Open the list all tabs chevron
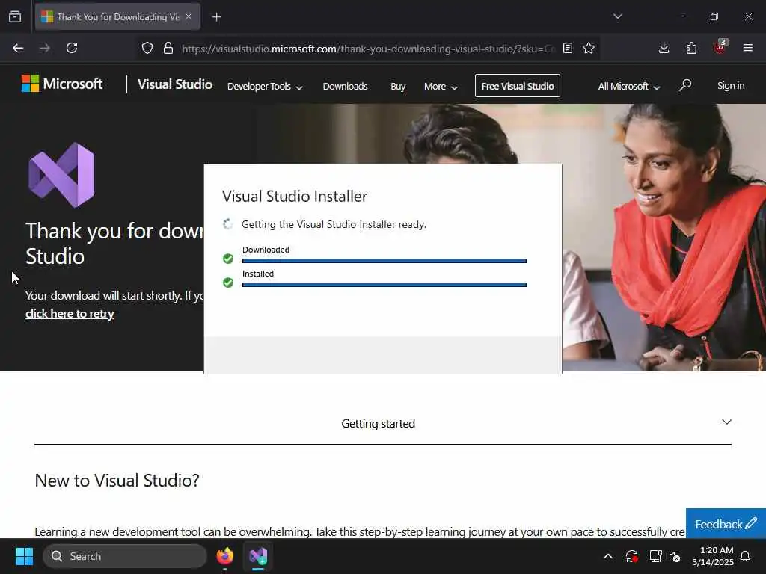 click(x=618, y=16)
